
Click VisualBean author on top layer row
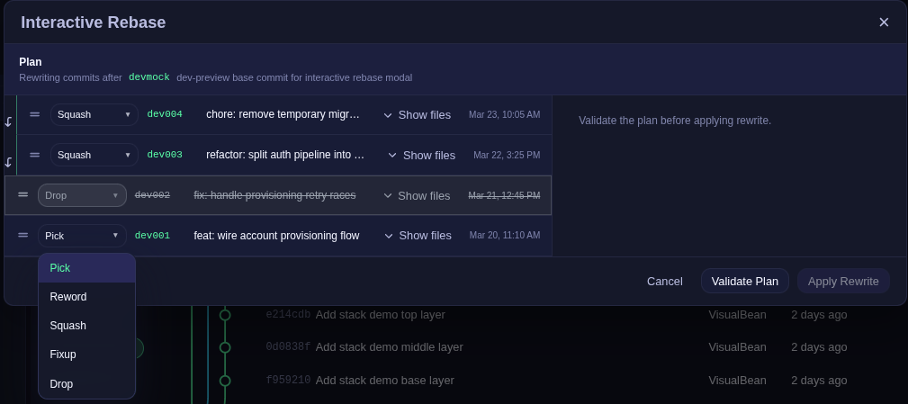pos(737,315)
